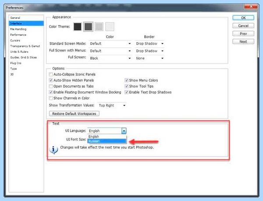
Task: Open Transparency & Gamut preferences category
Action: (x=26, y=46)
